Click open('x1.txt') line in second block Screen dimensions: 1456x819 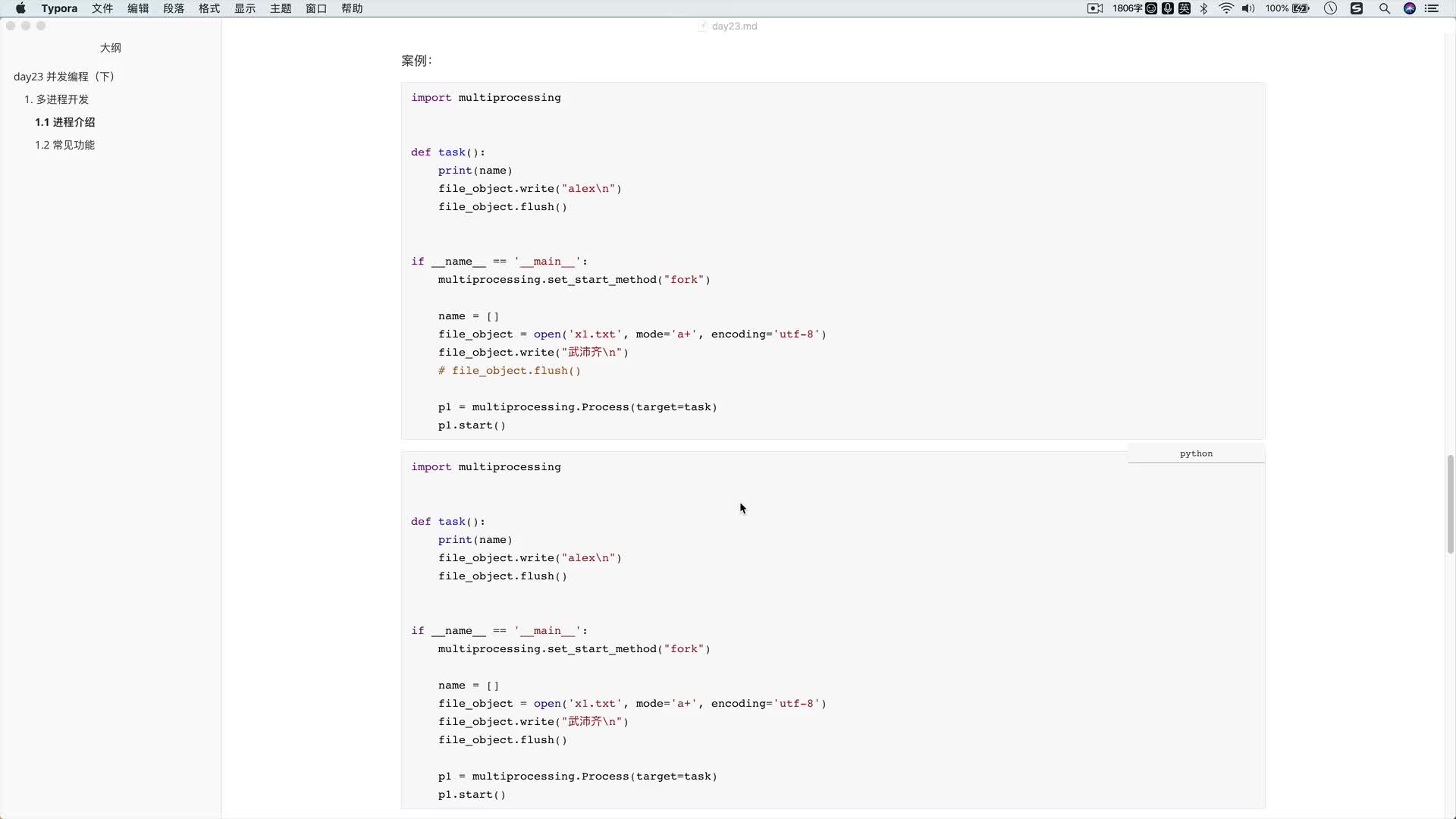632,704
